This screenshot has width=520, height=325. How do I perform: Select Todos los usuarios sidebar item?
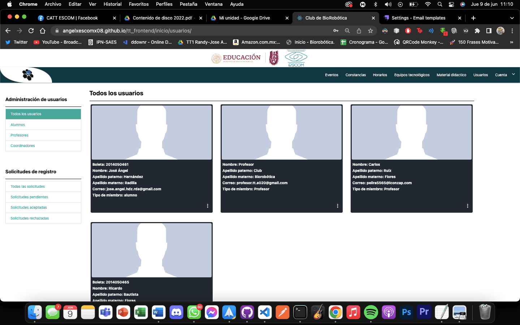[x=43, y=114]
